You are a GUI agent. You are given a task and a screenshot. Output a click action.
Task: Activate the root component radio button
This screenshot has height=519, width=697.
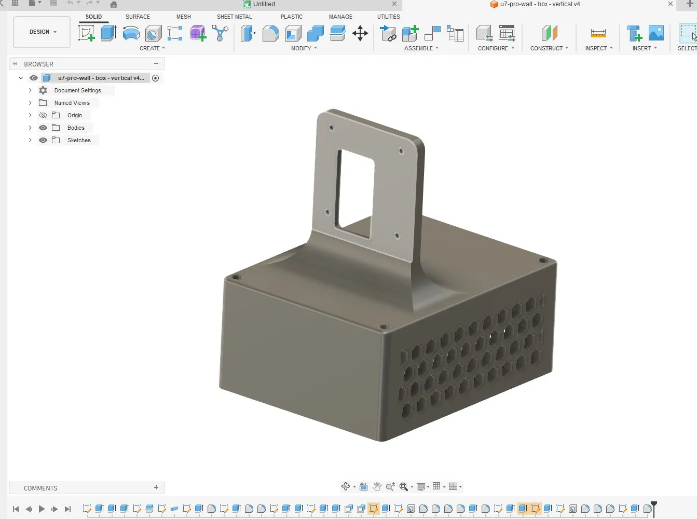click(155, 78)
